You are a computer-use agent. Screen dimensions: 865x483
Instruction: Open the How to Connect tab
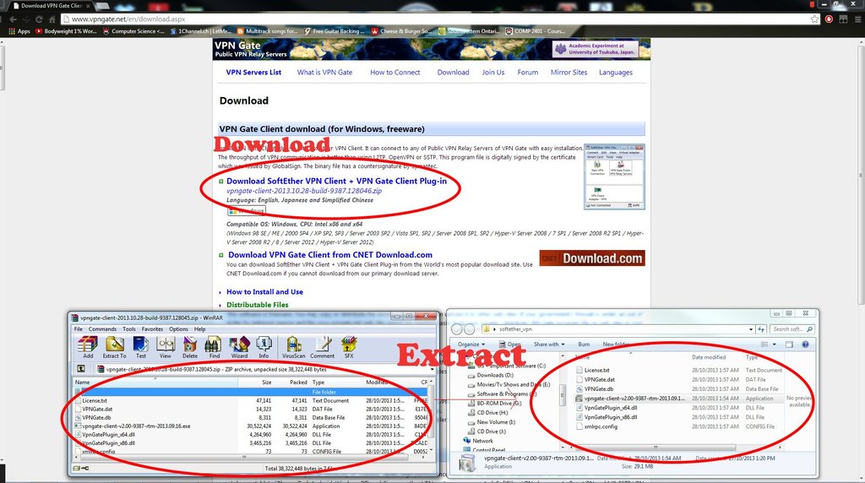point(395,73)
